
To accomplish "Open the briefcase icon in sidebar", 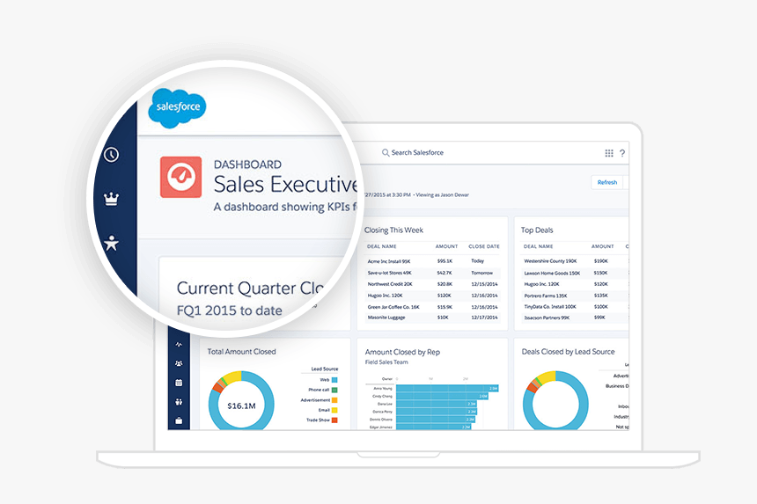I will click(179, 420).
